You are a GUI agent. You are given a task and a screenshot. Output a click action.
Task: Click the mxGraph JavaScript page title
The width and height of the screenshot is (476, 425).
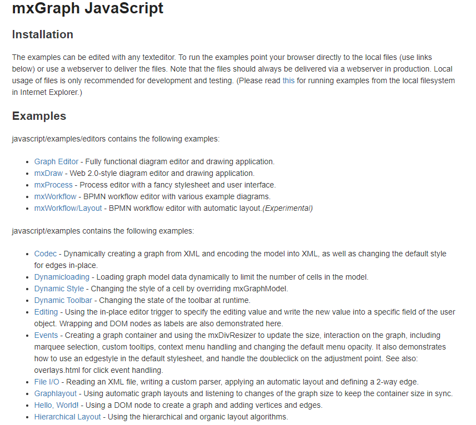[x=88, y=8]
